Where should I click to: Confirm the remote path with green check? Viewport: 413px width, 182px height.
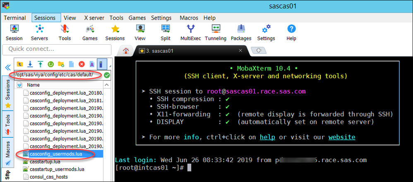click(107, 75)
